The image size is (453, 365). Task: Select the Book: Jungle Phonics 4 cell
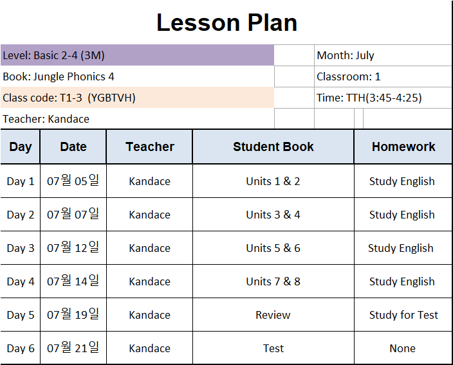137,76
